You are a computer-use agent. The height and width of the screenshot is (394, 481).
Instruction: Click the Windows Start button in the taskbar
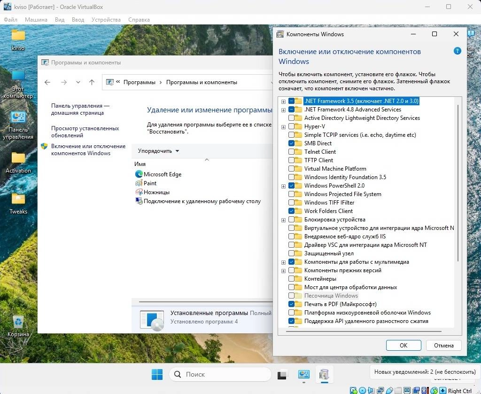pyautogui.click(x=157, y=374)
